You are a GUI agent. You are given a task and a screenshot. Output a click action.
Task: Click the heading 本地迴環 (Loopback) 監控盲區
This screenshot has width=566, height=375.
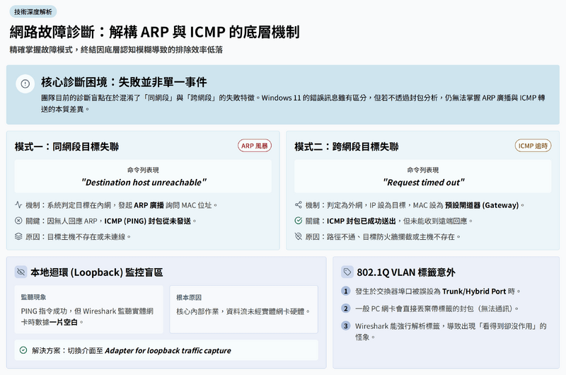[97, 272]
